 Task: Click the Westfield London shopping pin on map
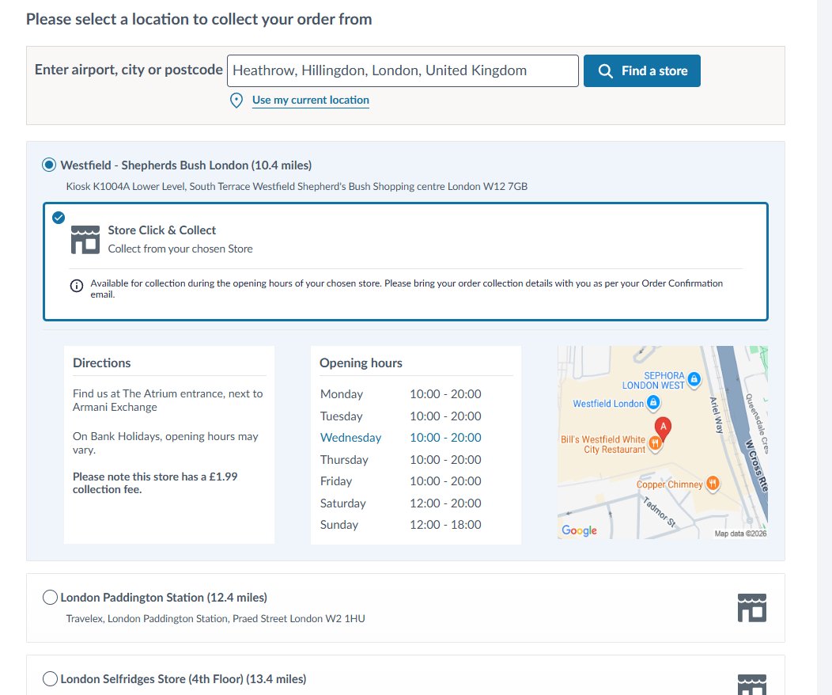(654, 402)
